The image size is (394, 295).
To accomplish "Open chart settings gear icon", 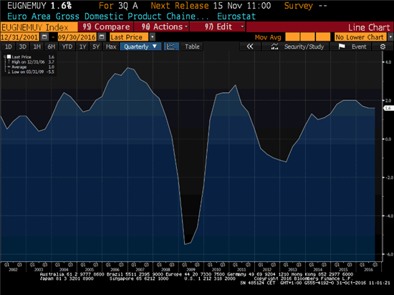I will (x=383, y=47).
